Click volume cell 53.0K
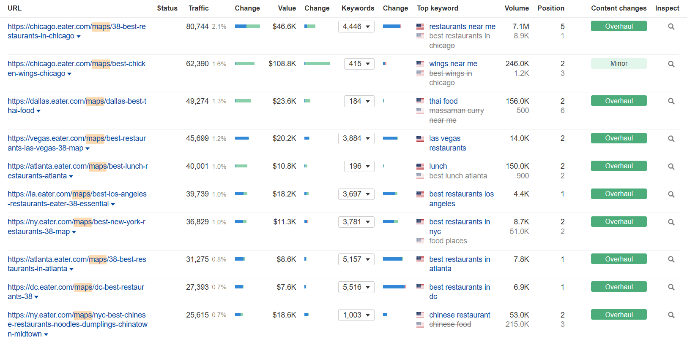This screenshot has width=687, height=342. [519, 315]
